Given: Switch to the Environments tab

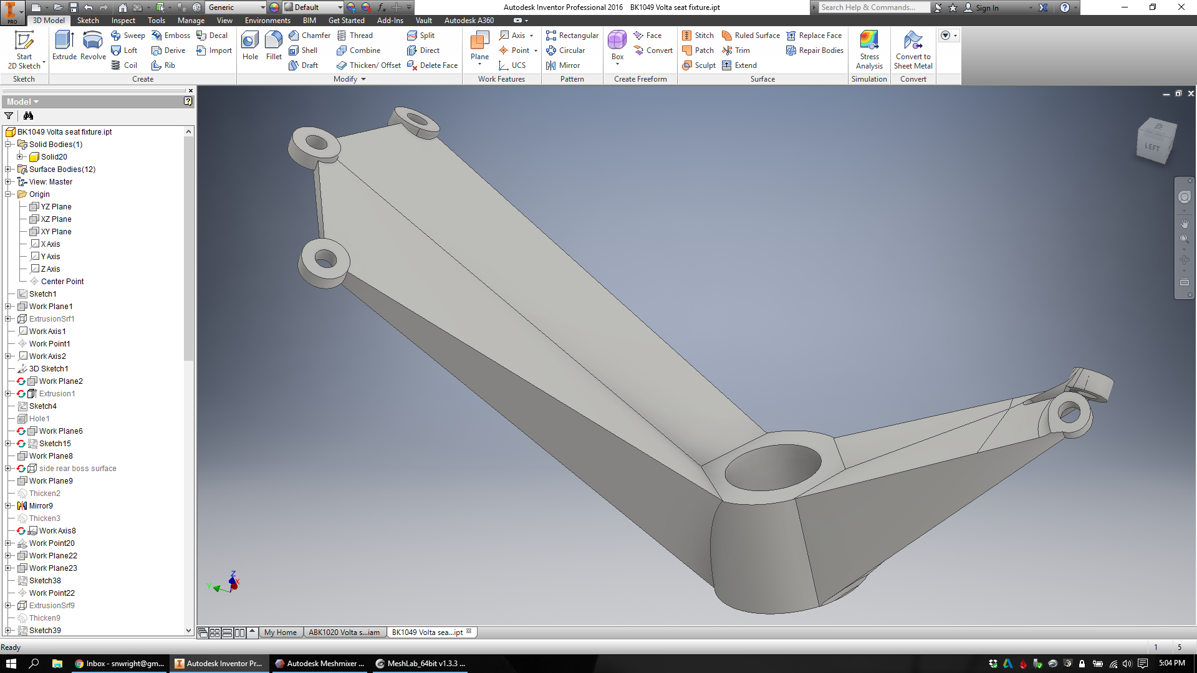Looking at the screenshot, I should pyautogui.click(x=267, y=21).
